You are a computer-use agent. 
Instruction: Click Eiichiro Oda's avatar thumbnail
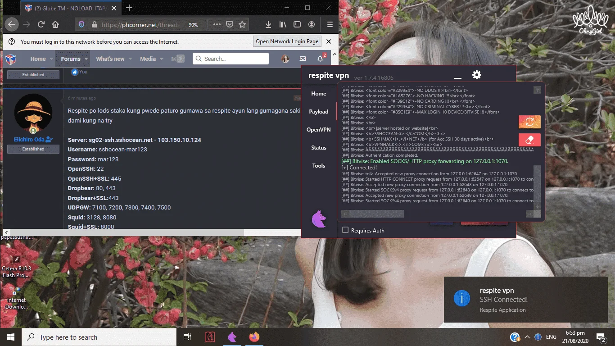[x=33, y=113]
